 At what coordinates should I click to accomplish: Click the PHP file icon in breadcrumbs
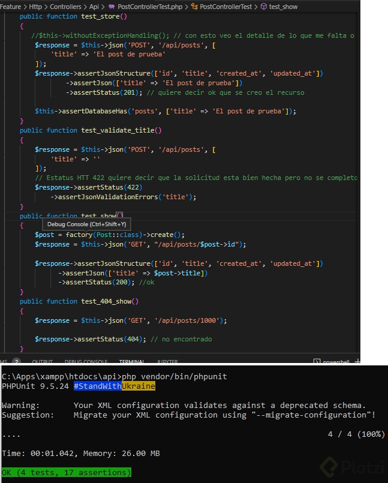[112, 7]
